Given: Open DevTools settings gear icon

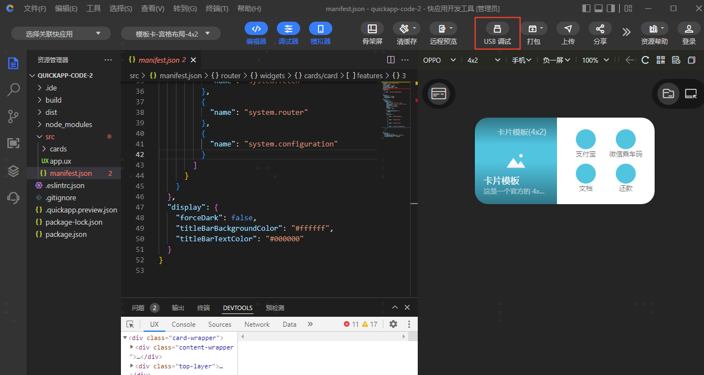Looking at the screenshot, I should click(393, 325).
